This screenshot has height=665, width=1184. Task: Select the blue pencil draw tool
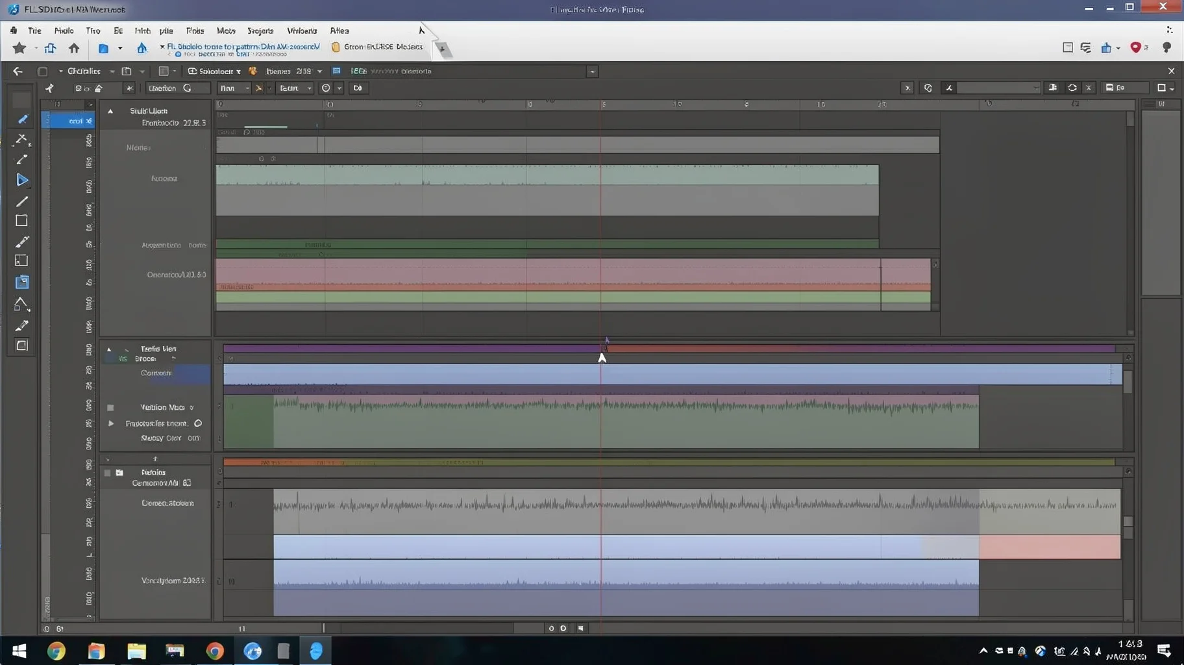[22, 119]
